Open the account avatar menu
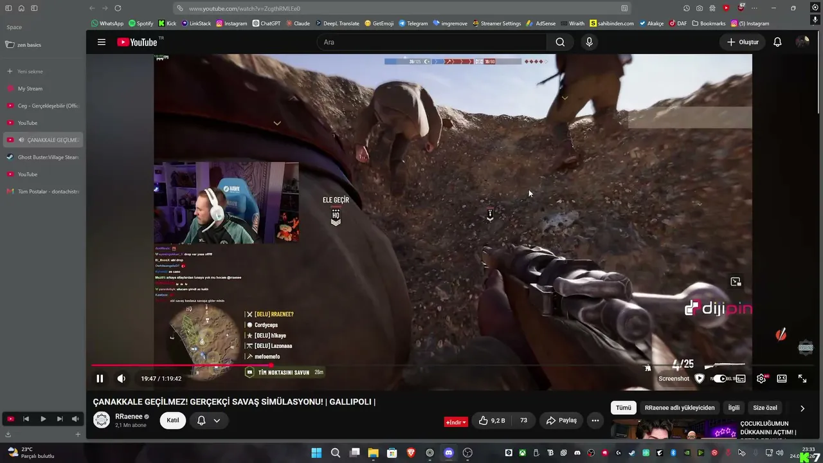 coord(802,42)
